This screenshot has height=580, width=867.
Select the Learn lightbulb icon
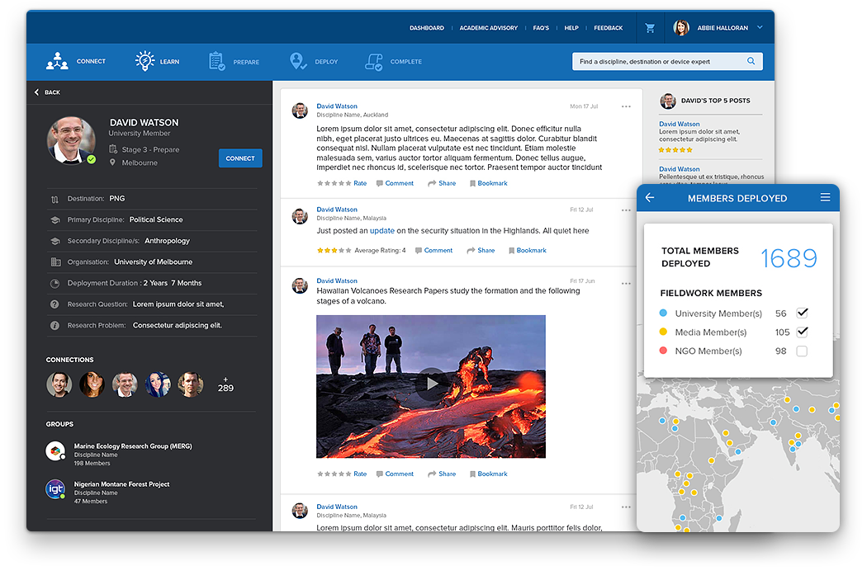144,61
